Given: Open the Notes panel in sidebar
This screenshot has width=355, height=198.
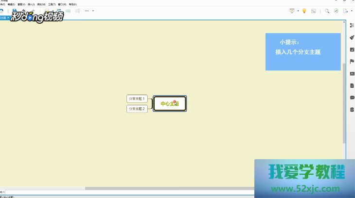Looking at the screenshot, I should pyautogui.click(x=352, y=85).
